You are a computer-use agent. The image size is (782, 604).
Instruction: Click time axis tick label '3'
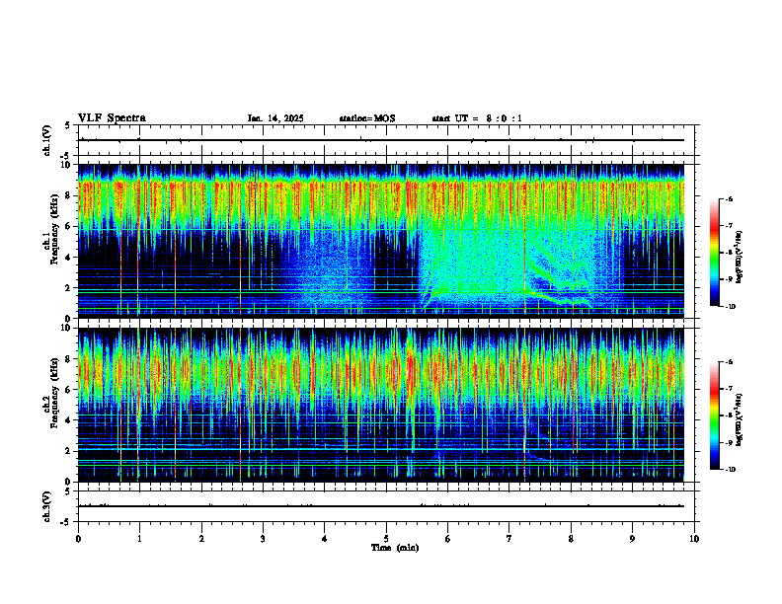(x=263, y=539)
